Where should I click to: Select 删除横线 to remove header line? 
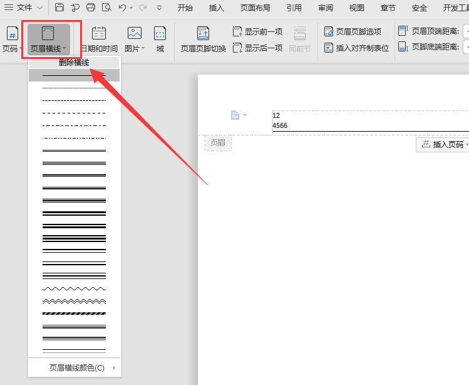click(75, 63)
